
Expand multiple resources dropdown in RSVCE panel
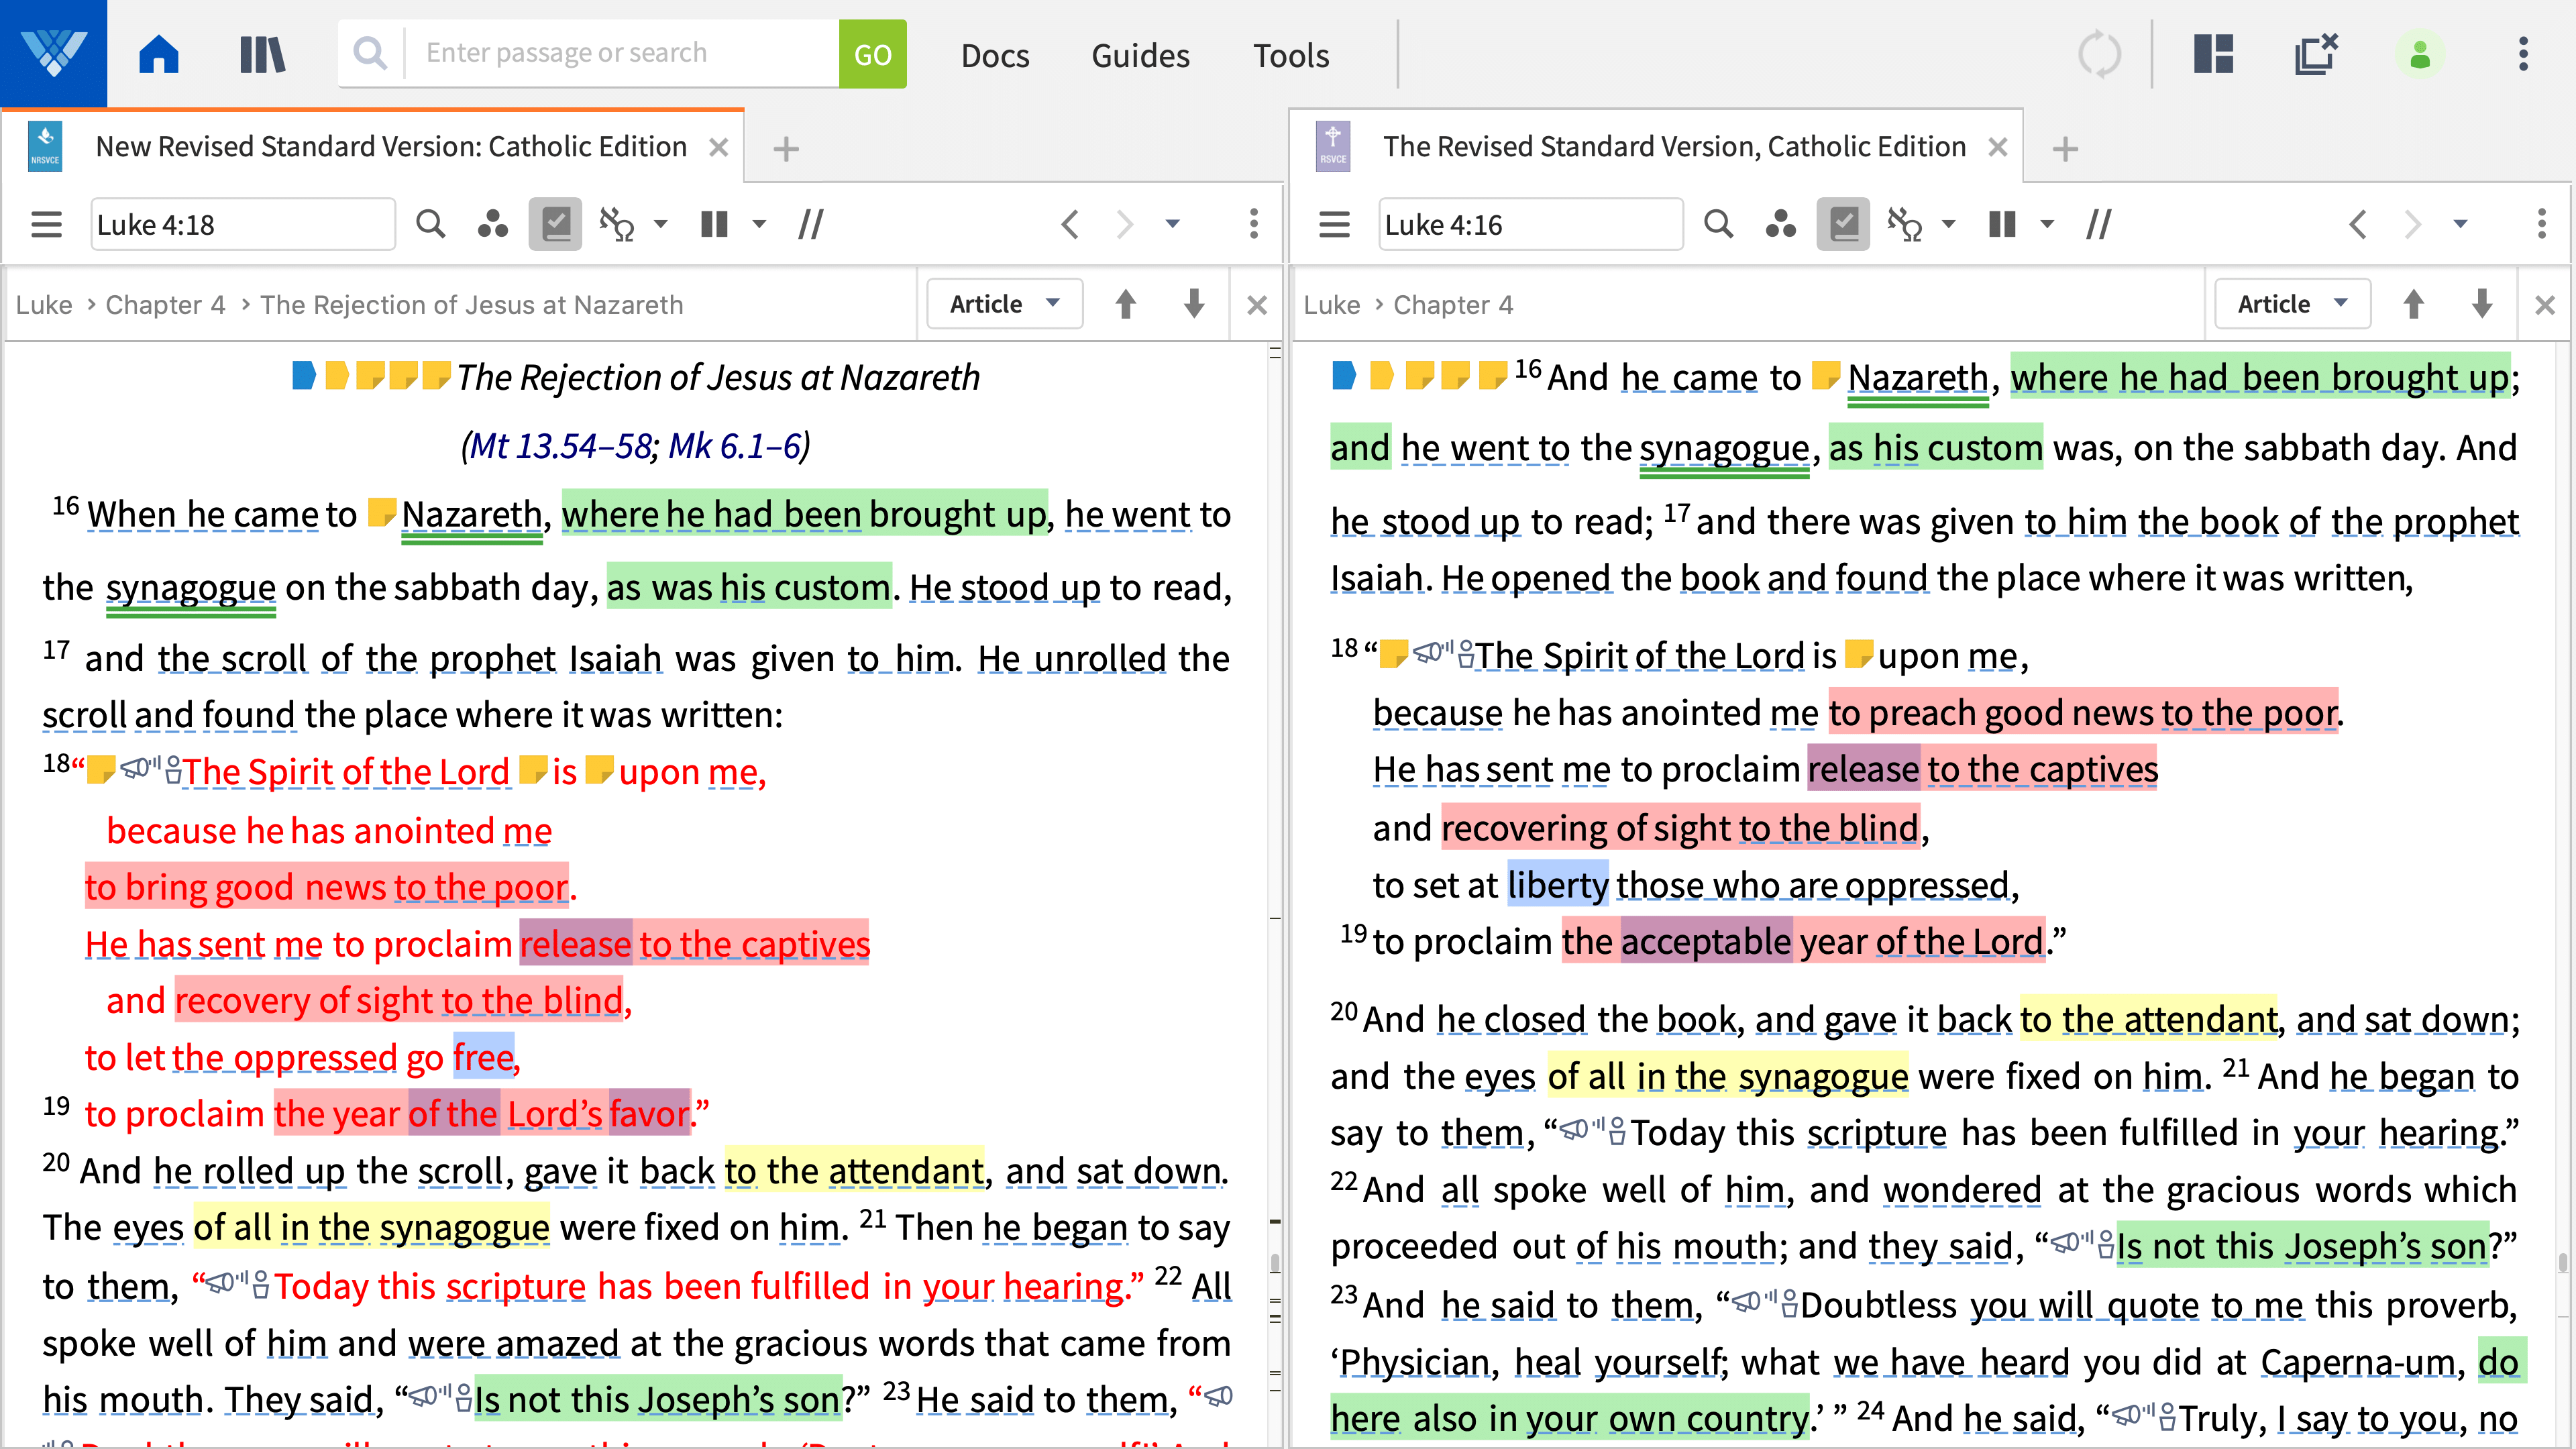pyautogui.click(x=2047, y=224)
